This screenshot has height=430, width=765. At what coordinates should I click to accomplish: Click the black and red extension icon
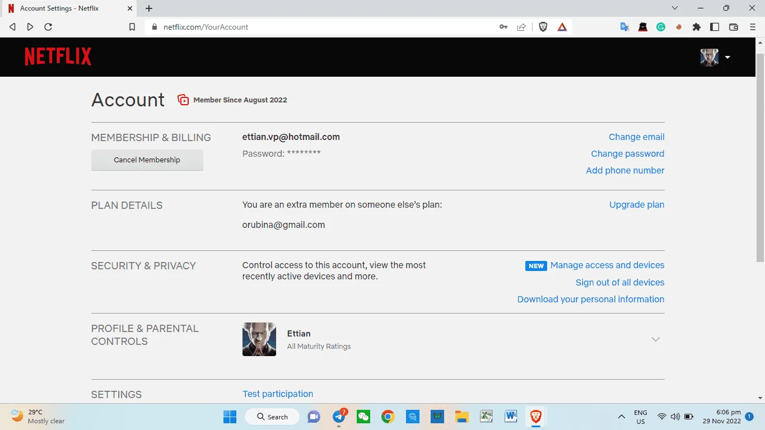tap(643, 27)
